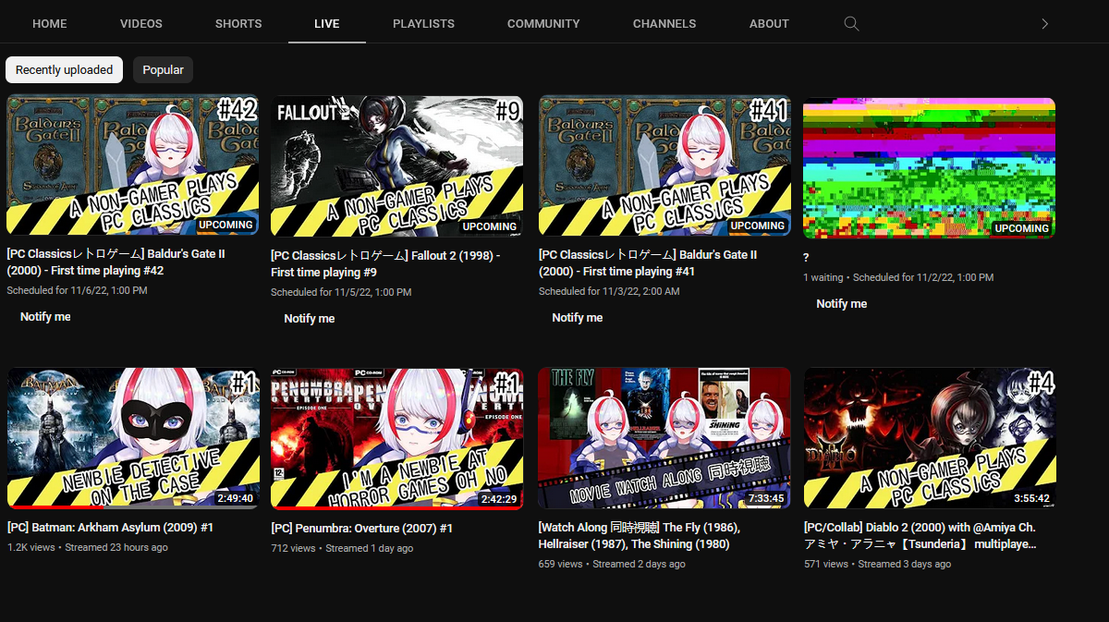This screenshot has height=622, width=1109.
Task: Open [PC/Collab] Diablo 2 (2000) title link
Action: coord(920,536)
